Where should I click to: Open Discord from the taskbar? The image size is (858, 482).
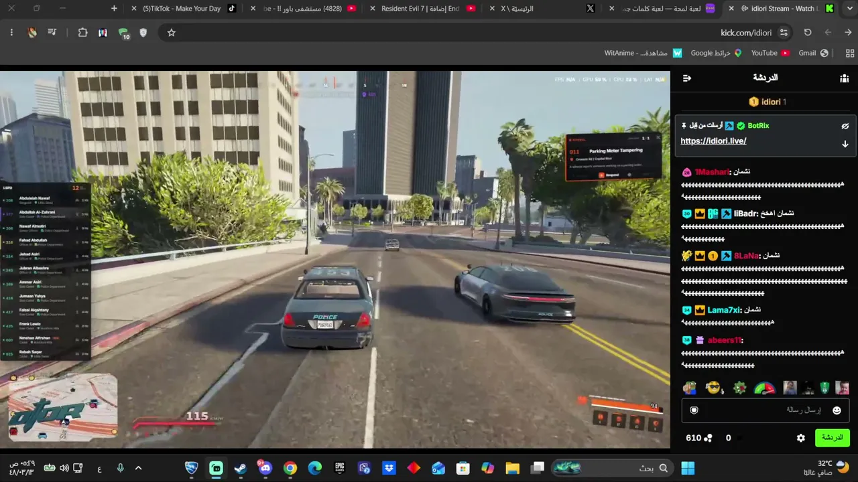pos(265,468)
